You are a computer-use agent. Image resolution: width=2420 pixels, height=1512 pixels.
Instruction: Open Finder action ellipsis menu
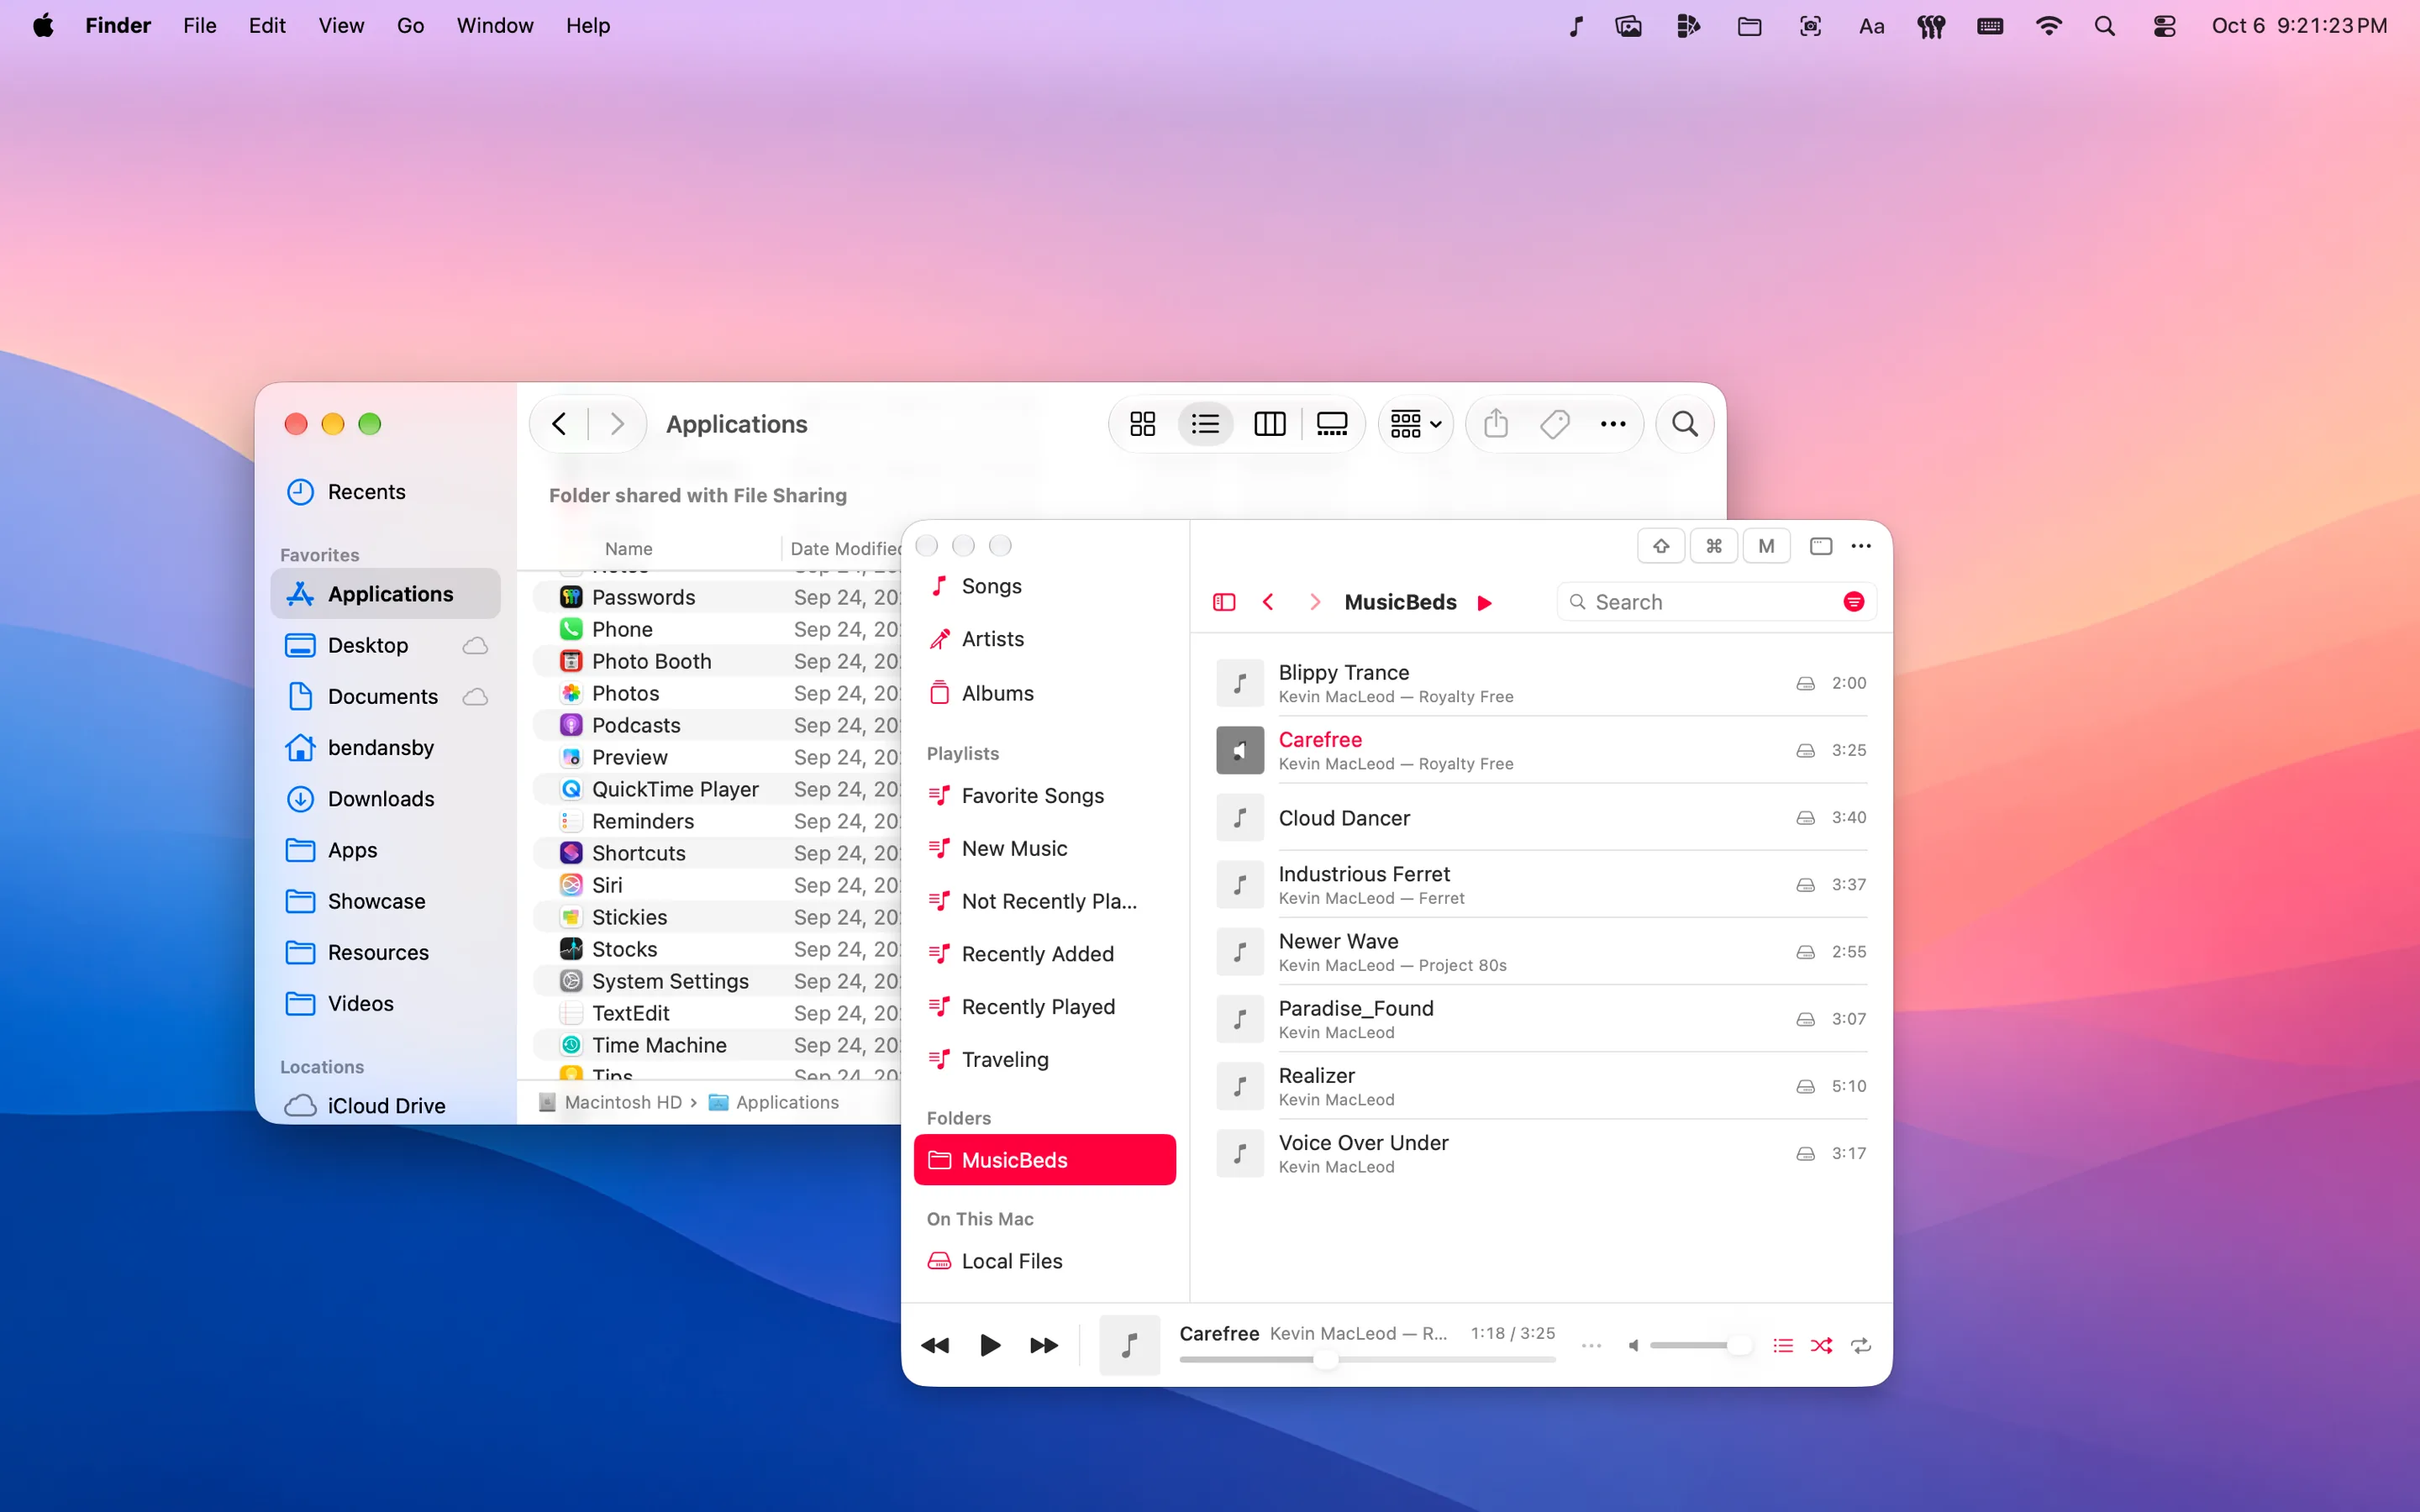1613,424
